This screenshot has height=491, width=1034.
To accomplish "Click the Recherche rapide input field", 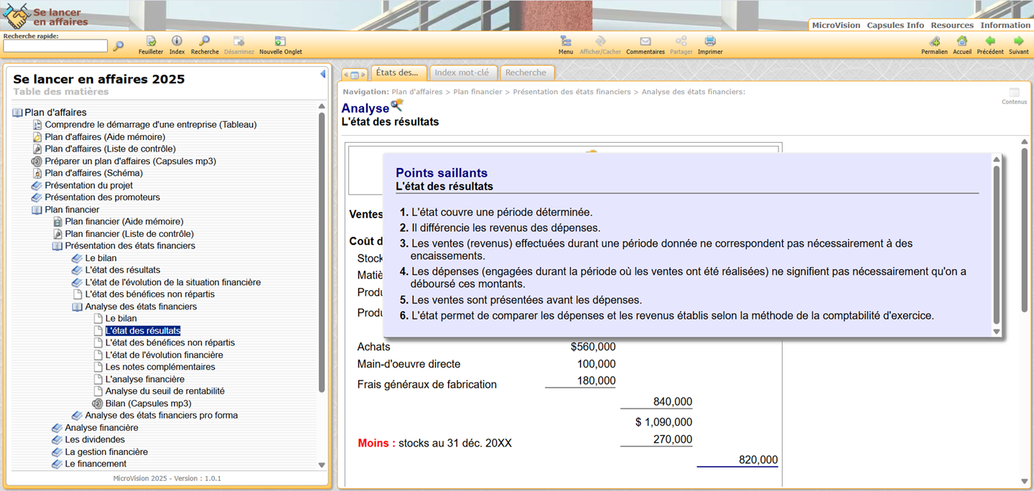I will [55, 46].
